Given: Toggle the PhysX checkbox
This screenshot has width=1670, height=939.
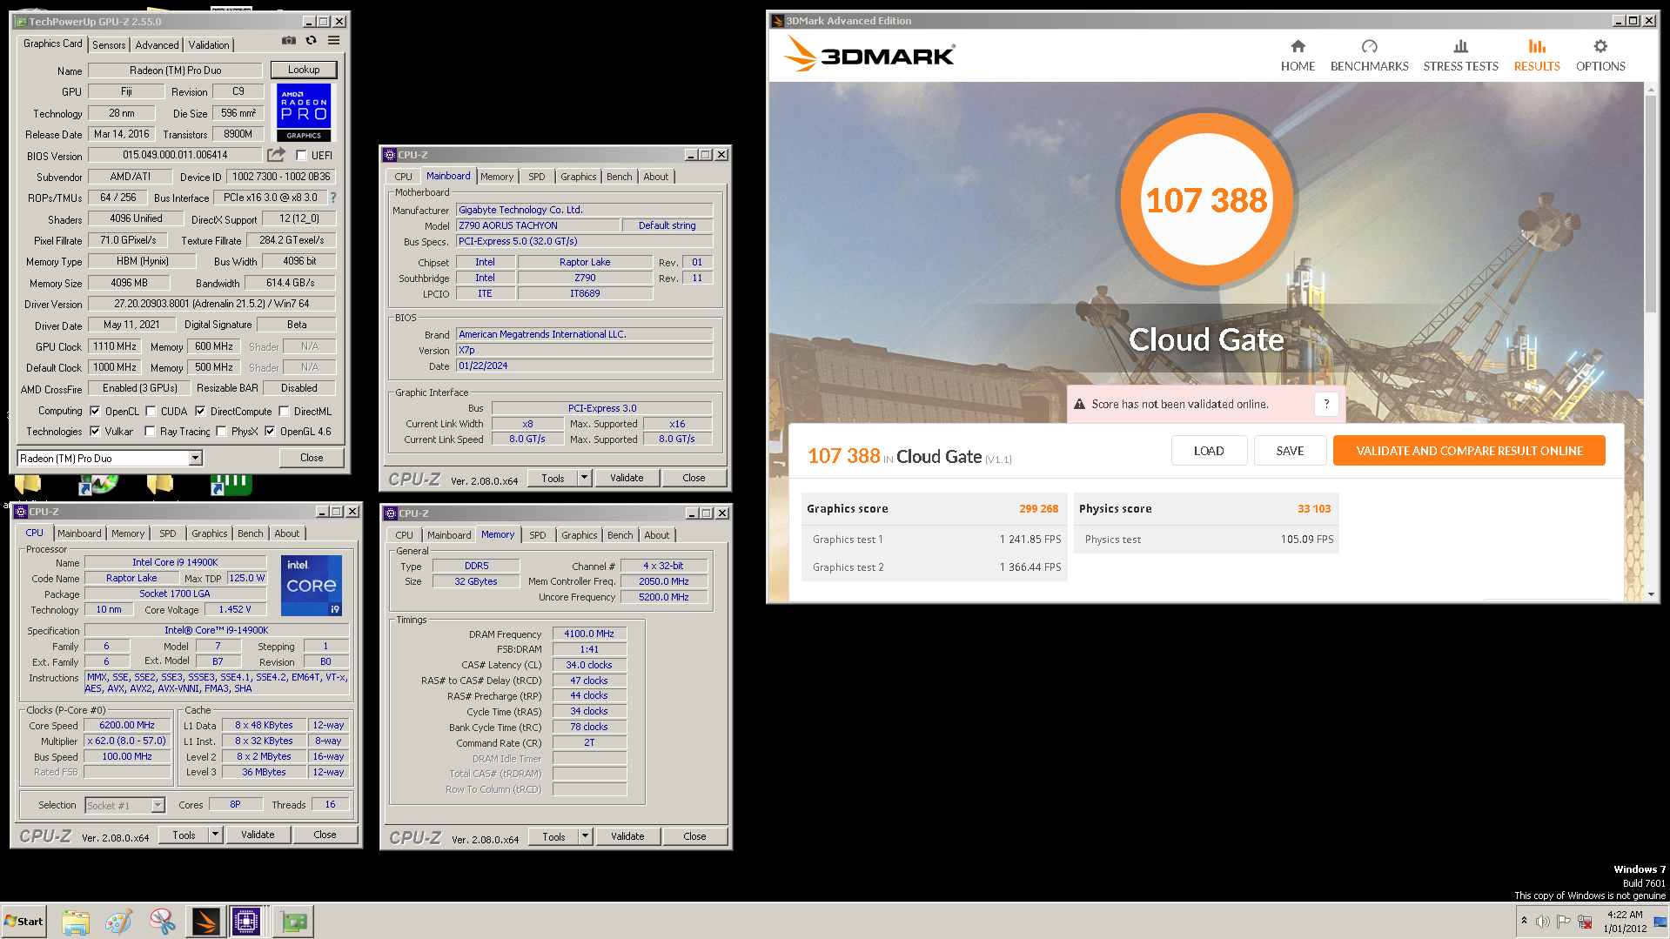Looking at the screenshot, I should click(x=221, y=431).
